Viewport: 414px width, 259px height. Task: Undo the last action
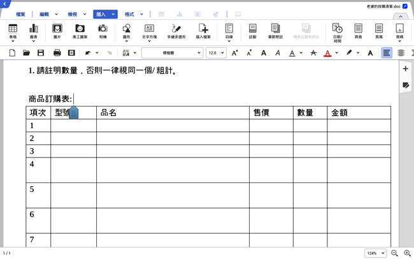click(x=88, y=53)
